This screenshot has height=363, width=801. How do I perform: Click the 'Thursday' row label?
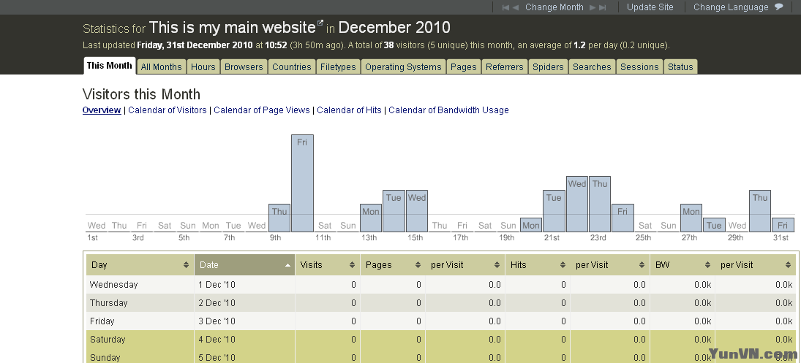point(109,303)
